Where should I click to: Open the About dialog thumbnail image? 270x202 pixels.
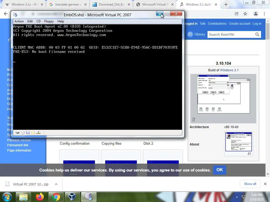(238, 142)
